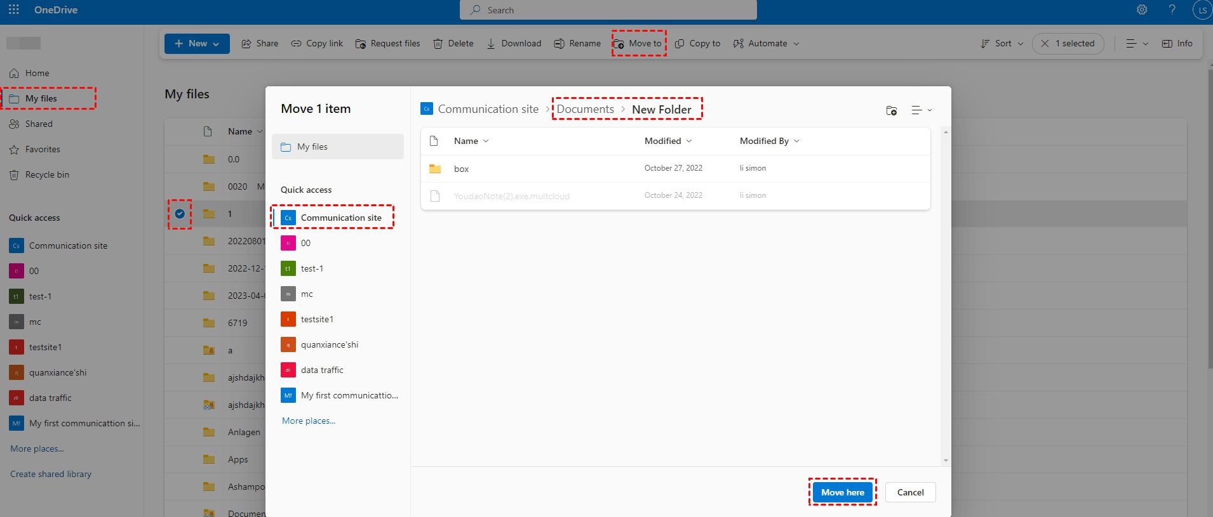
Task: Open the Sort dropdown
Action: 1002,44
